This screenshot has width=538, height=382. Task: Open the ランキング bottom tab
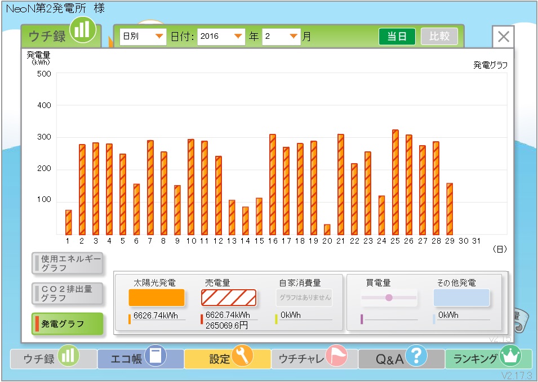488,359
